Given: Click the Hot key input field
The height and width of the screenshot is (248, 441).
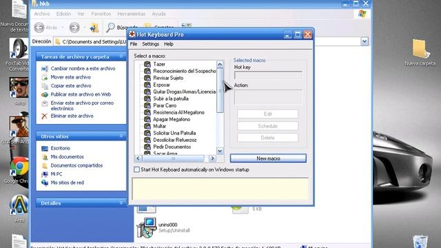Looking at the screenshot, I should (268, 75).
